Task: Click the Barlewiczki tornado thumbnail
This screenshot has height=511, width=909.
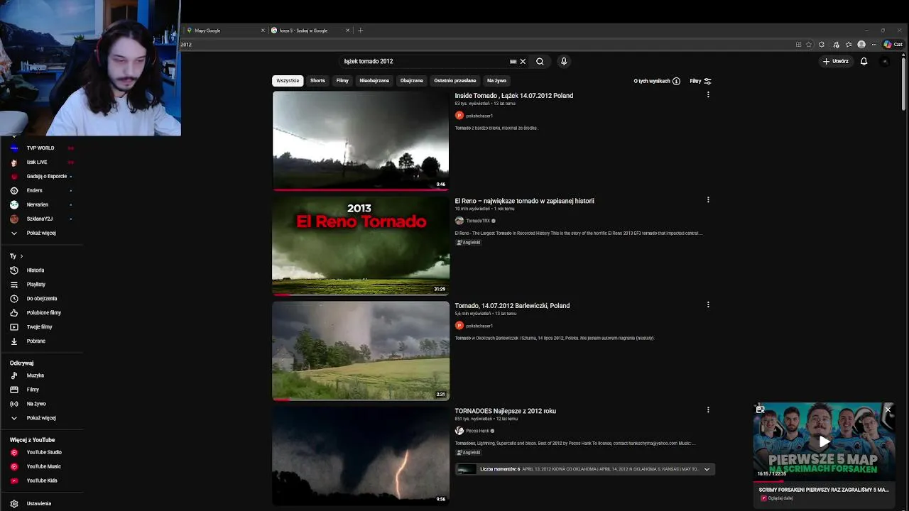Action: click(361, 351)
